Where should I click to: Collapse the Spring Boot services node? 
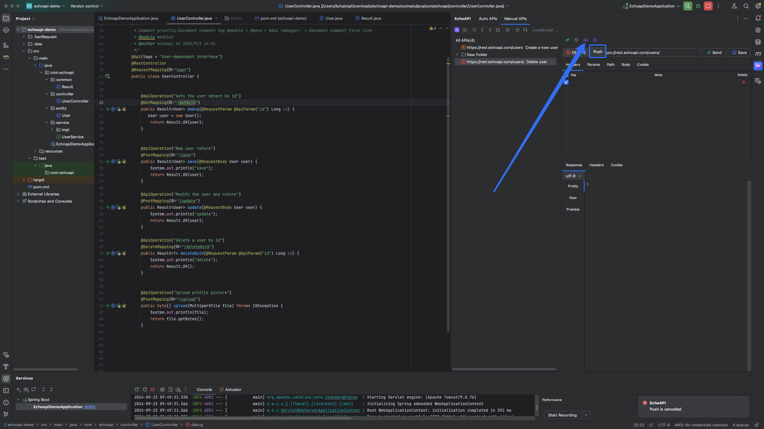pyautogui.click(x=18, y=400)
